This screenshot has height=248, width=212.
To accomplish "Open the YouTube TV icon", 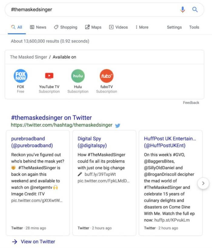I will tap(49, 76).
